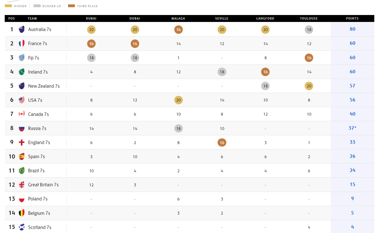Click the Canada 7s flag icon
The image size is (379, 233).
point(22,114)
